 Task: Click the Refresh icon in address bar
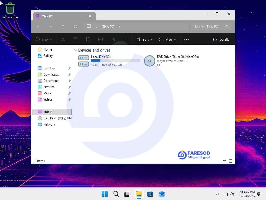(x=76, y=27)
